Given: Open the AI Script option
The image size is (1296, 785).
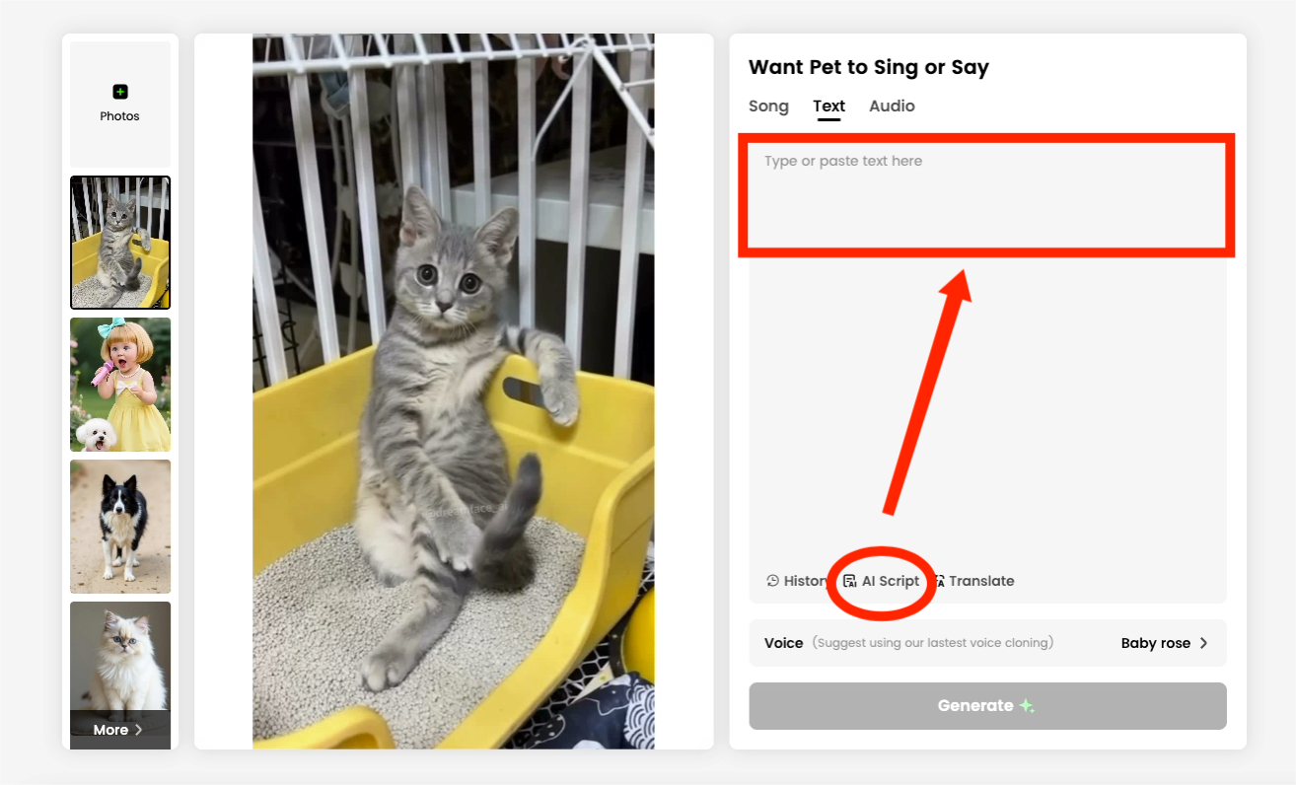Looking at the screenshot, I should (x=881, y=581).
